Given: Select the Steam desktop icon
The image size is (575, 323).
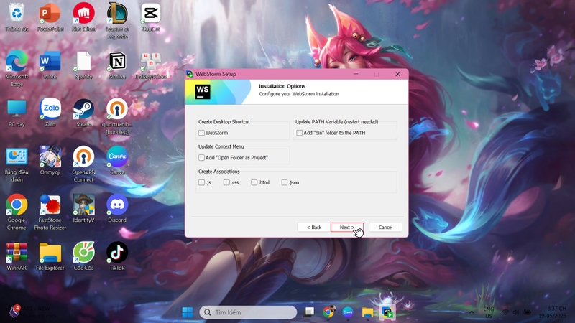Looking at the screenshot, I should (83, 113).
